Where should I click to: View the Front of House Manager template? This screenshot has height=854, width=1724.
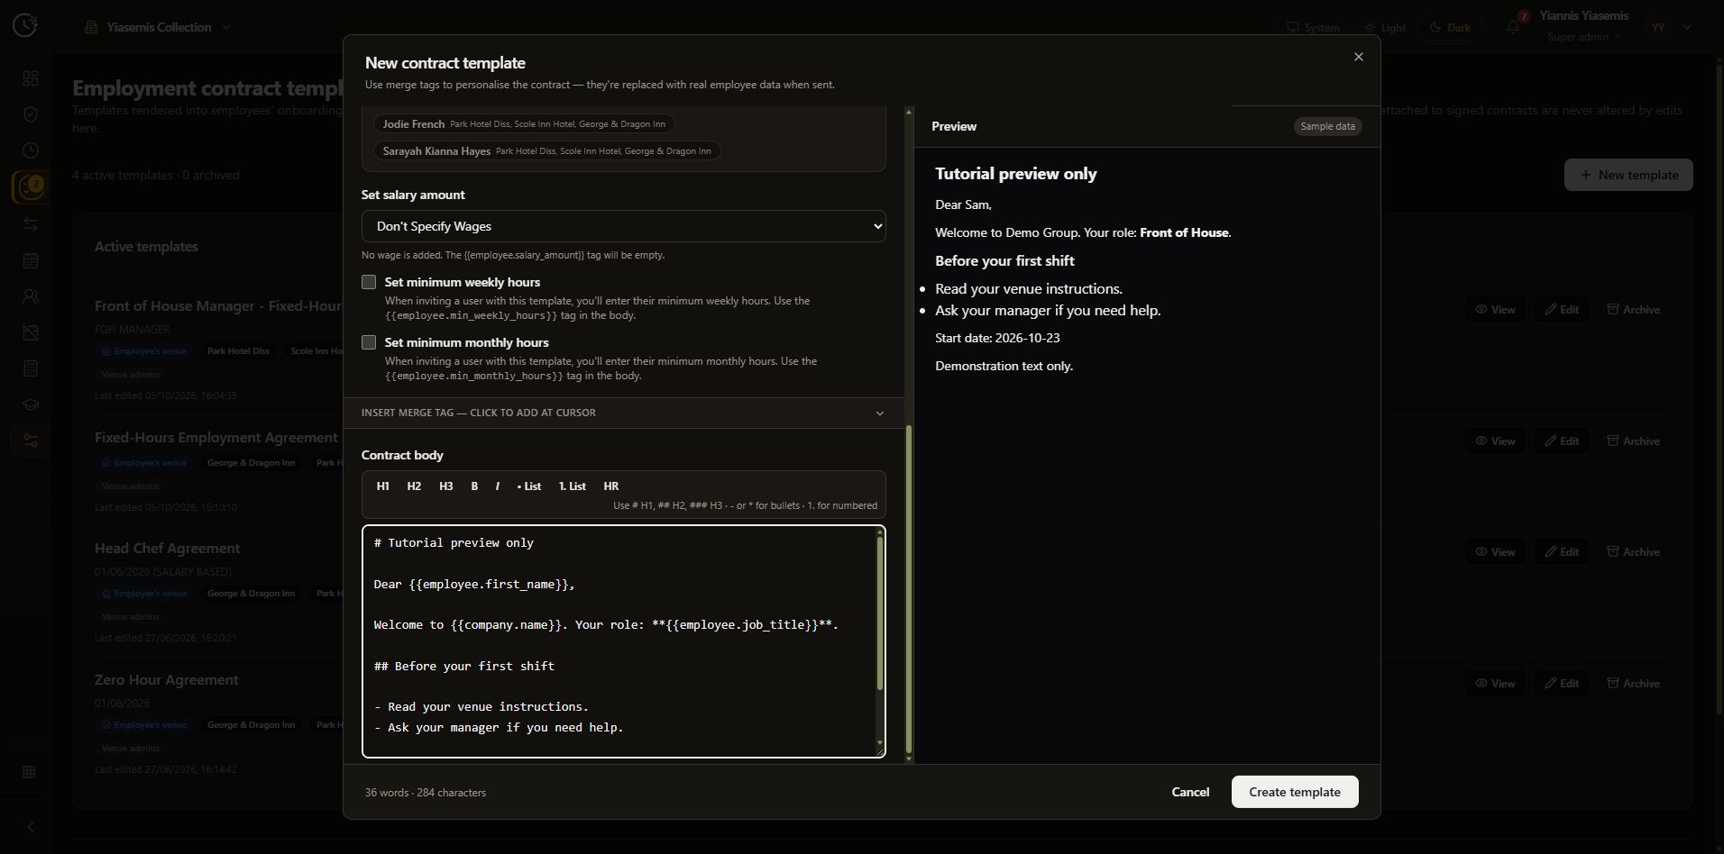pos(1494,309)
